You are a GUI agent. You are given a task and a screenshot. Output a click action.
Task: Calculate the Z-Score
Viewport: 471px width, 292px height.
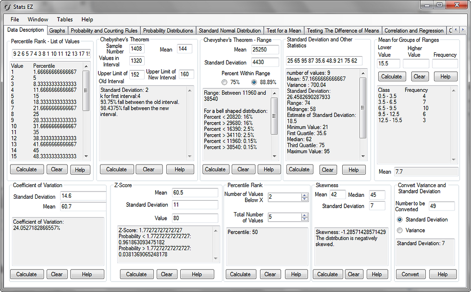[136, 274]
